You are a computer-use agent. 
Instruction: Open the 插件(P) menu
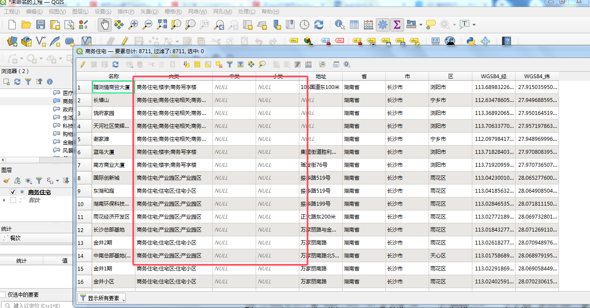click(125, 12)
